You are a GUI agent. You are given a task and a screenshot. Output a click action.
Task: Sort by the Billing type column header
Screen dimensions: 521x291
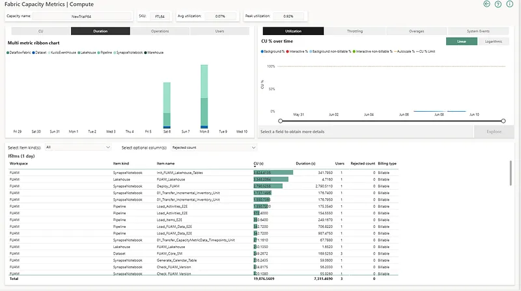387,164
